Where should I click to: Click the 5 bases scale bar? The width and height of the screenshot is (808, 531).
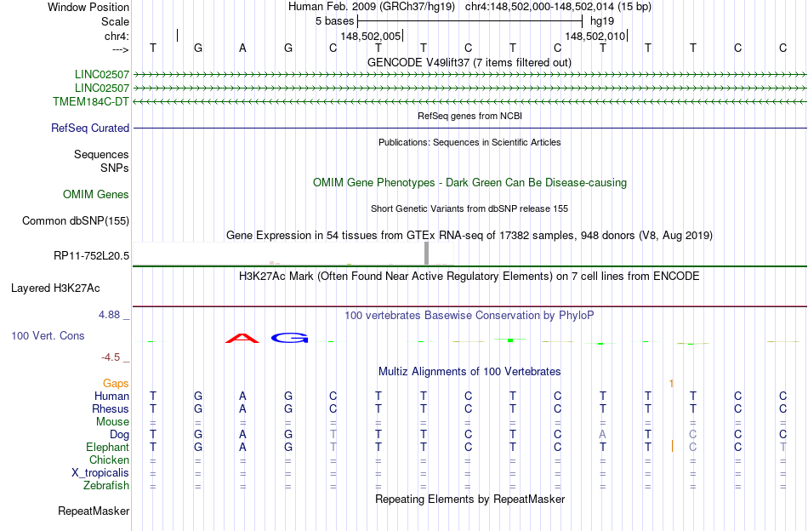[469, 21]
